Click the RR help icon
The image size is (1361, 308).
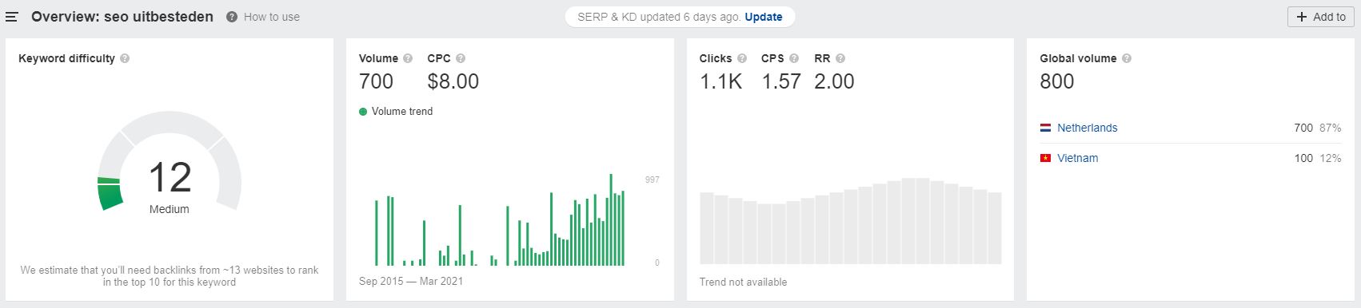point(840,58)
